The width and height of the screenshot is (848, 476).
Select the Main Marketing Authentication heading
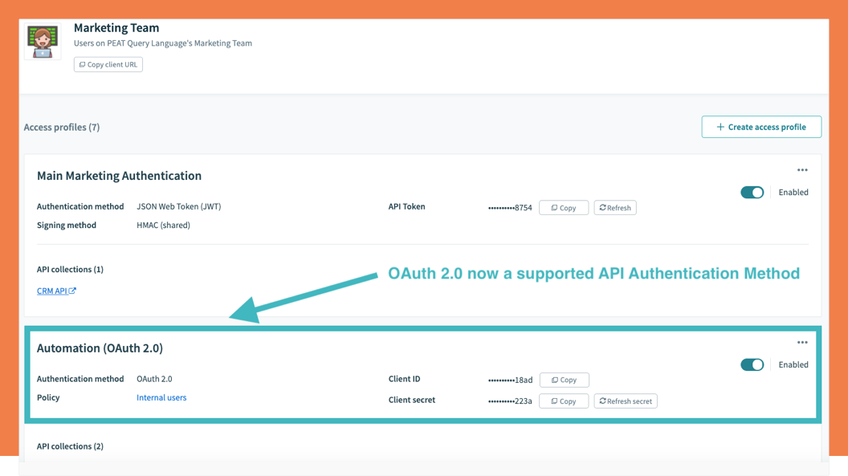tap(119, 176)
